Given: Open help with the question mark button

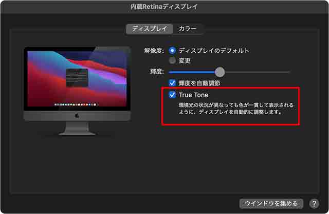Looking at the screenshot, I should tap(314, 203).
